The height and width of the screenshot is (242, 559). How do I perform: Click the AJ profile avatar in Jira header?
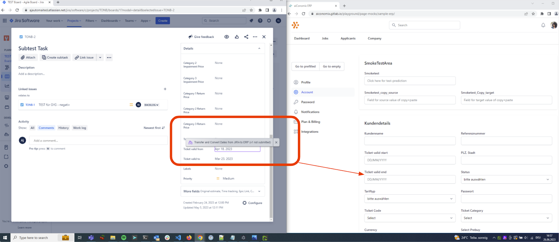coord(278,21)
